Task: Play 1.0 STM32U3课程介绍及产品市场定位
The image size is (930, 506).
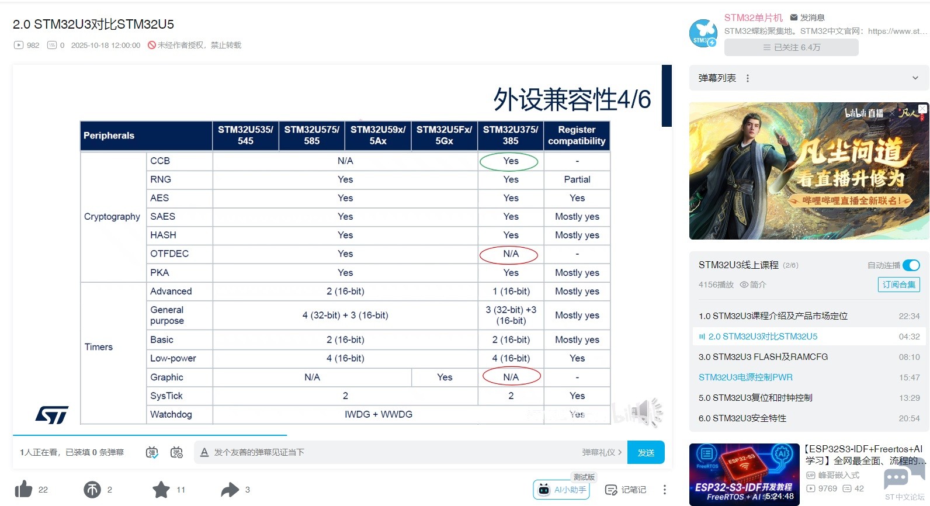Action: 809,316
